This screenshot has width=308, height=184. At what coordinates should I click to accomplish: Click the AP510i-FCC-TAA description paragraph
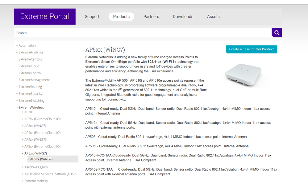coord(178,158)
